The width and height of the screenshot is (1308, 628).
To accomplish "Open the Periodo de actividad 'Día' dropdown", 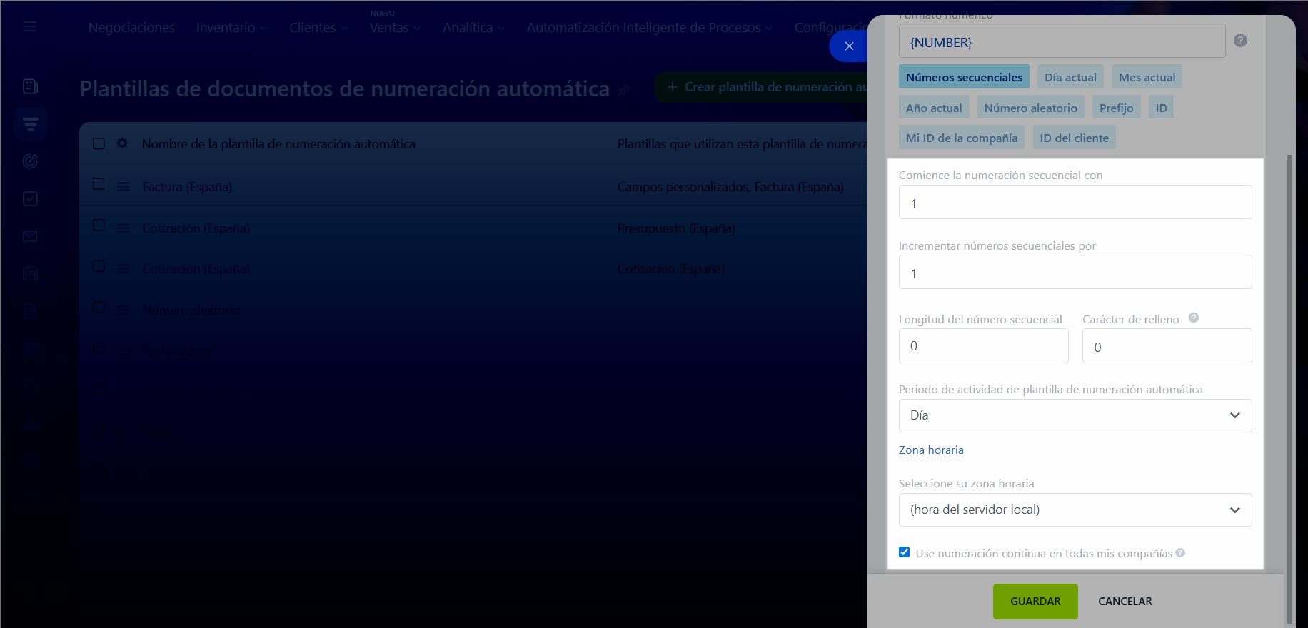I will (1075, 415).
